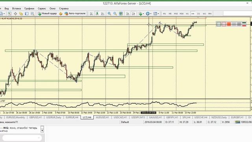Open the Сервис menu
This screenshot has width=252, height=142.
42,9
